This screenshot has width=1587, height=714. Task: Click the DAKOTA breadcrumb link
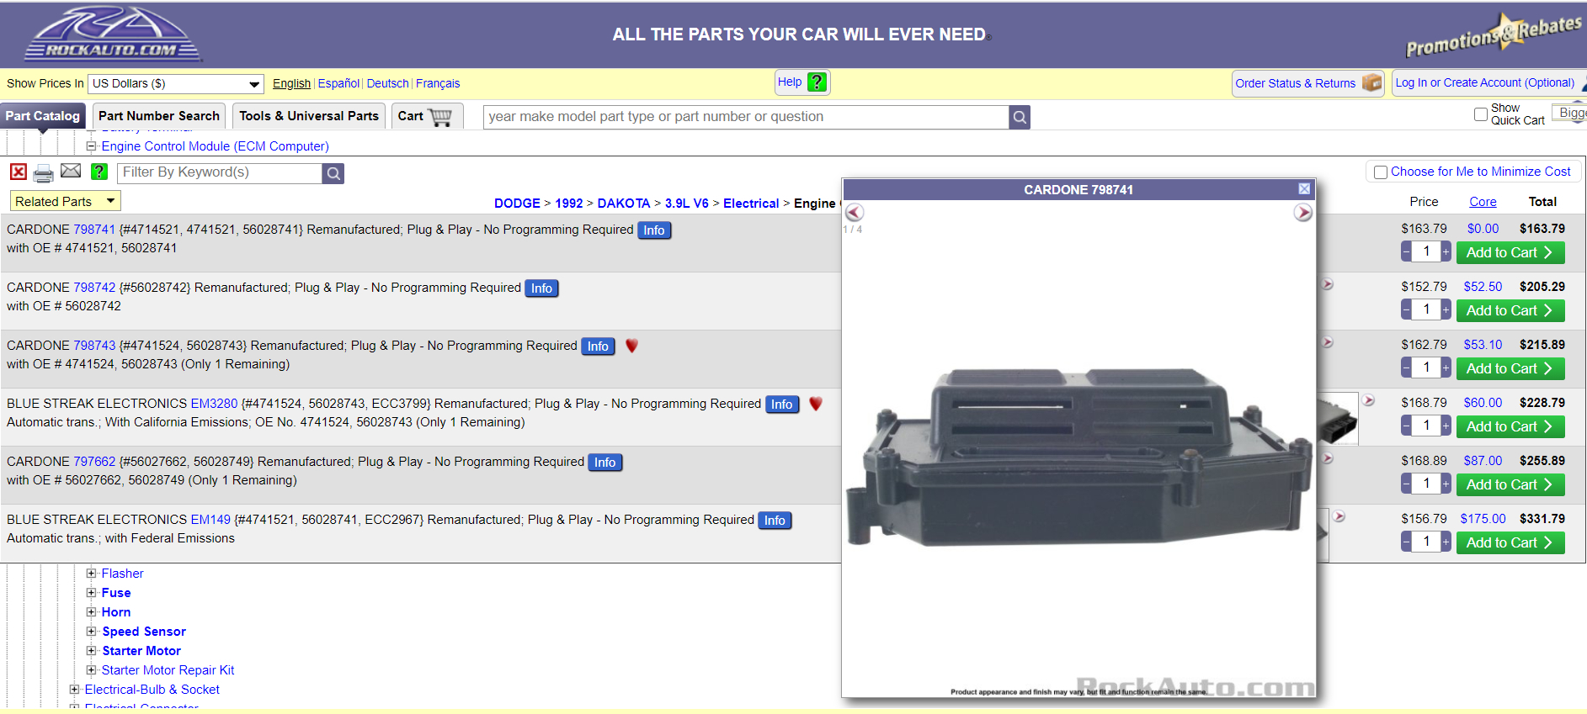click(624, 204)
